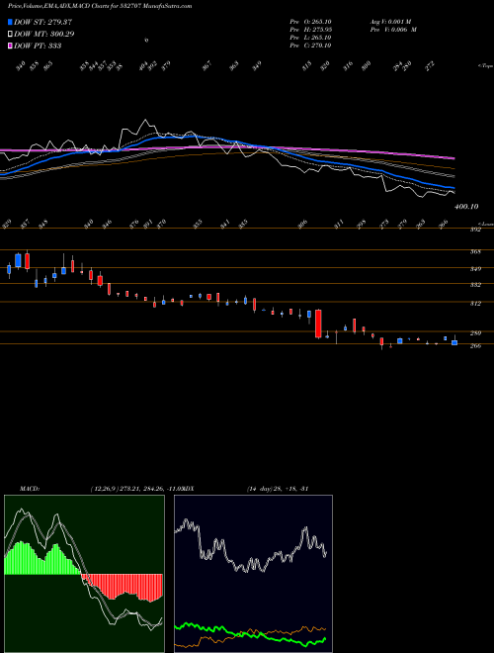
Task: Click the 'Pre H: 275.95' value
Action: click(310, 29)
